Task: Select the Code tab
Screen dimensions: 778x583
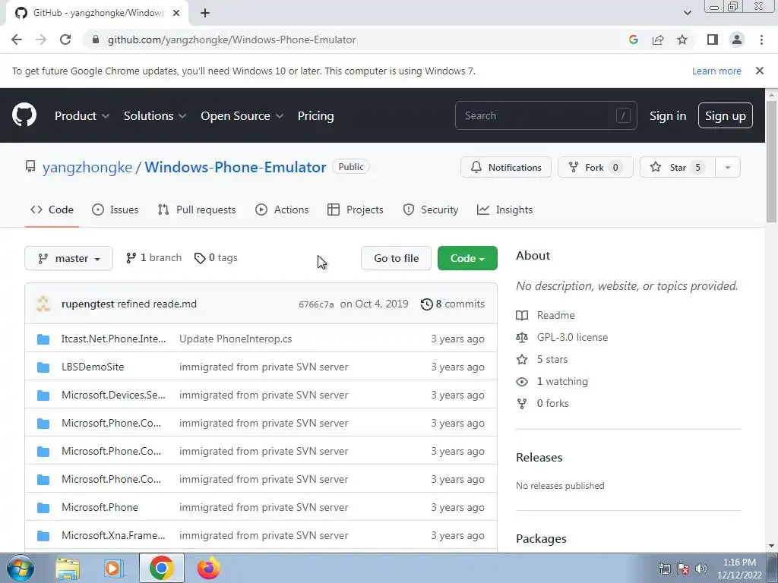Action: (x=52, y=210)
